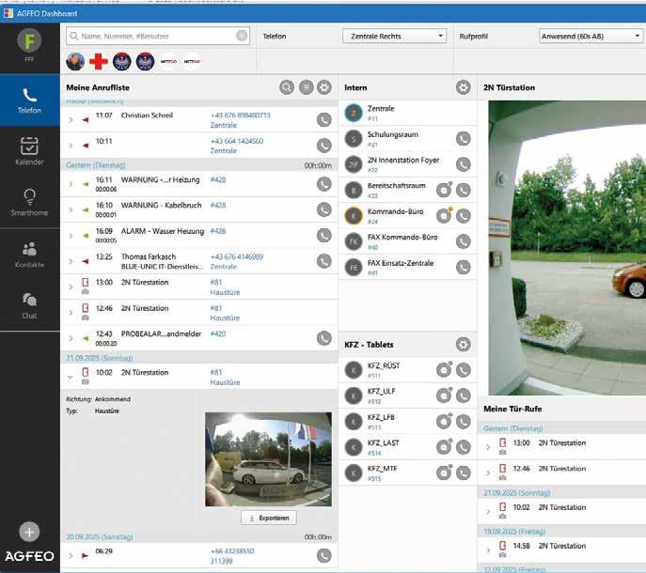This screenshot has height=573, width=646.
Task: Search within Meine Anrufliste
Action: [287, 87]
